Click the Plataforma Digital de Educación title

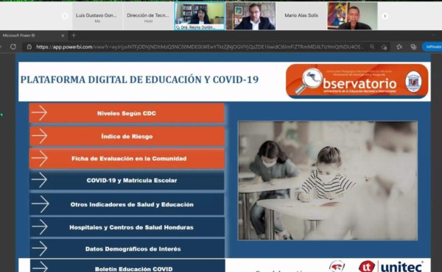pyautogui.click(x=139, y=79)
